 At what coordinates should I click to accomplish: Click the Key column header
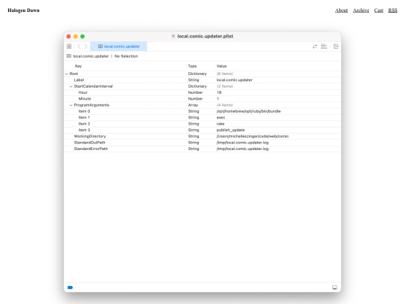78,66
